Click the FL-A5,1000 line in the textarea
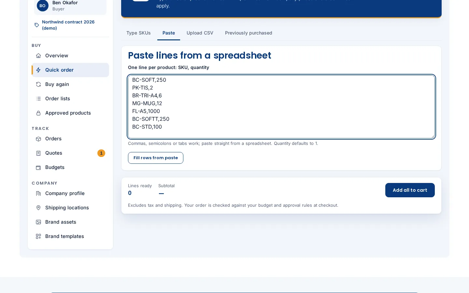 (146, 111)
